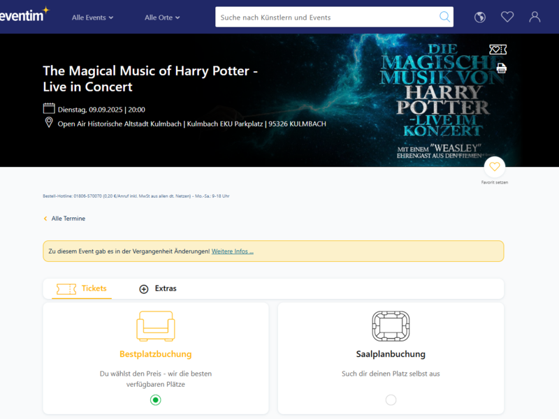Select the Bestplatzbuchung radio button
This screenshot has width=559, height=419.
pyautogui.click(x=155, y=400)
